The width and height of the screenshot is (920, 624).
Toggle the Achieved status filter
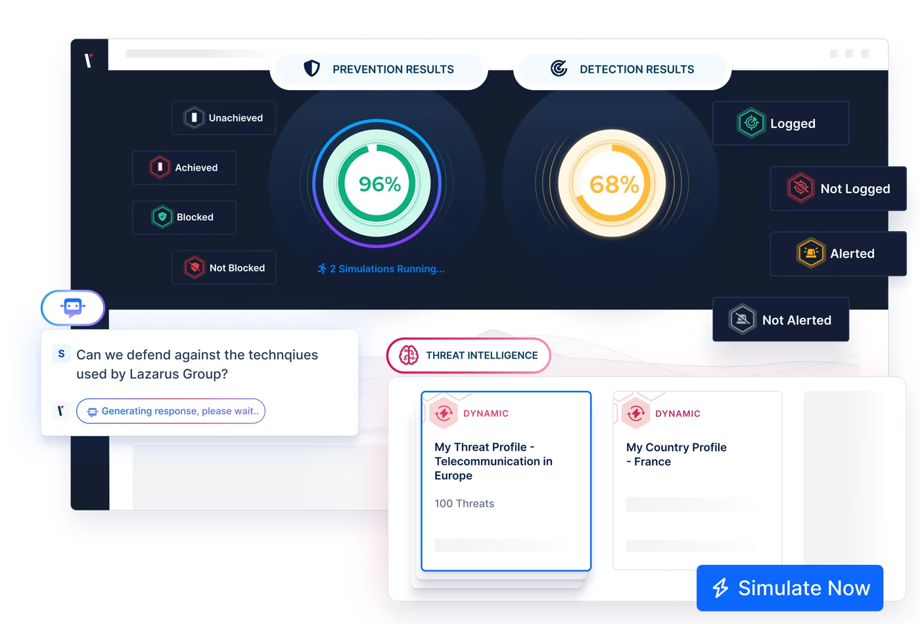[x=184, y=167]
